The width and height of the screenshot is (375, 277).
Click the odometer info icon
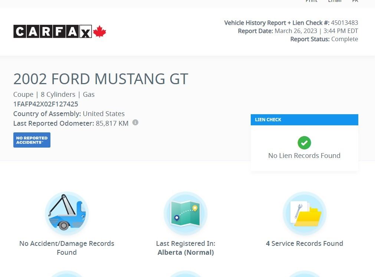point(135,122)
